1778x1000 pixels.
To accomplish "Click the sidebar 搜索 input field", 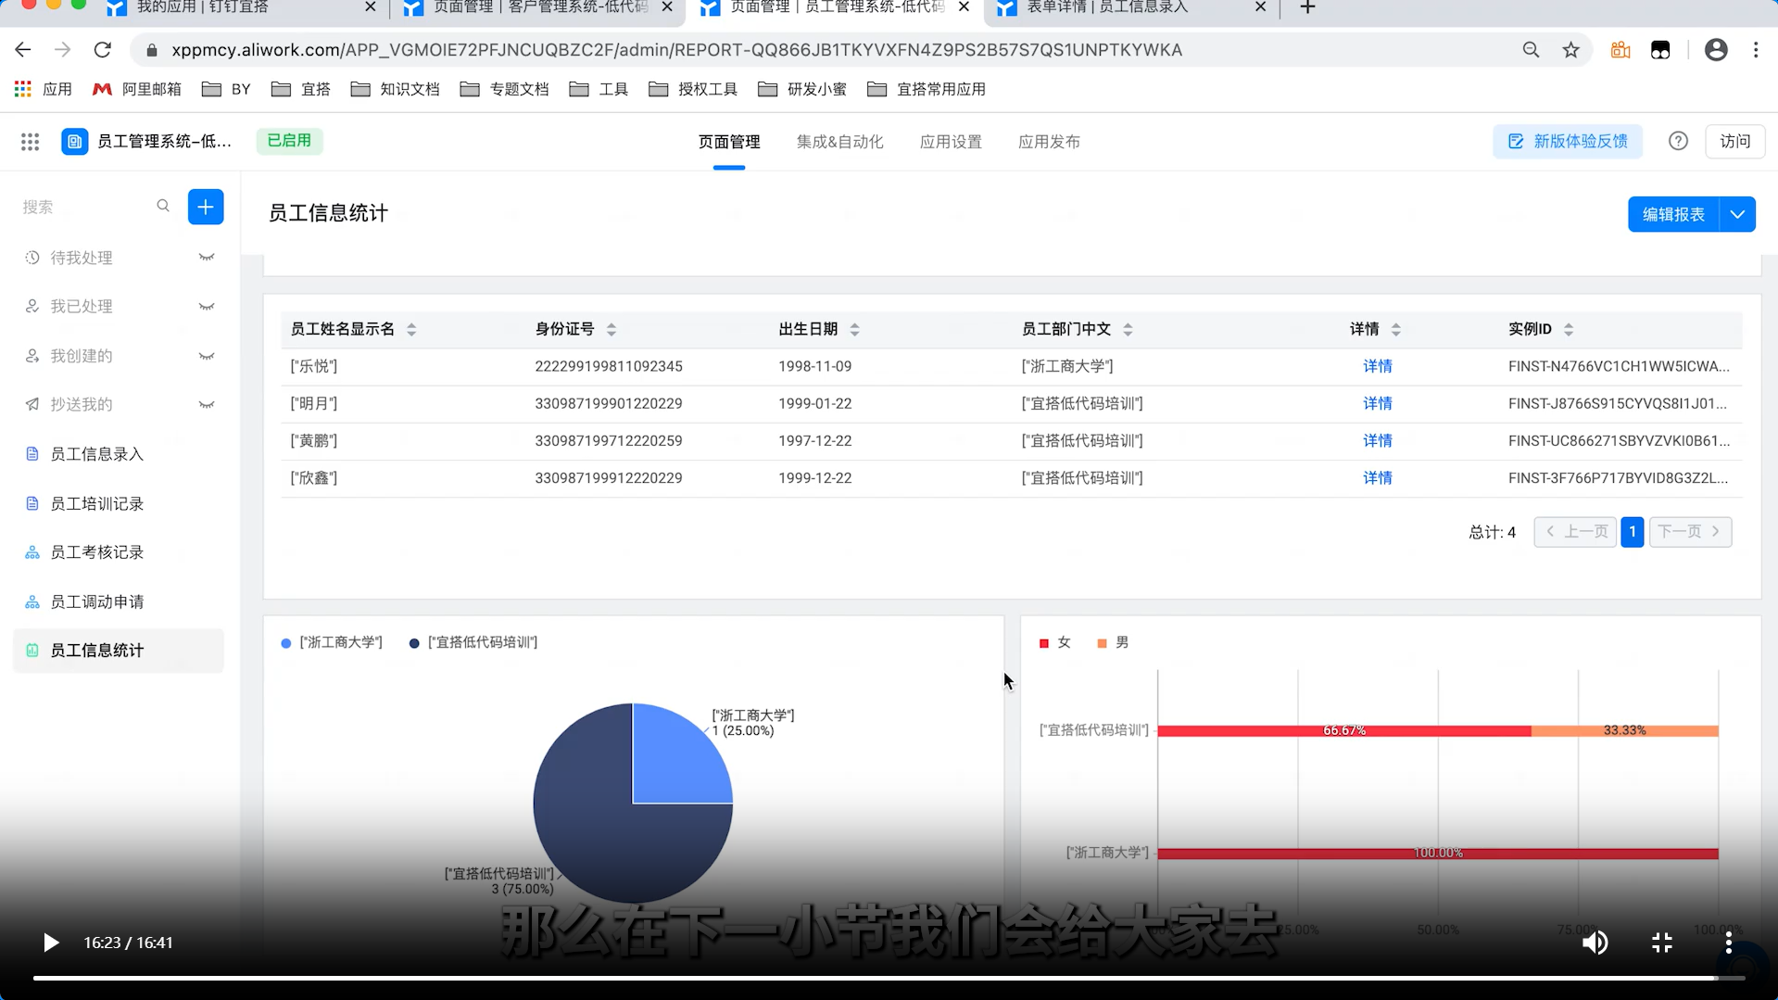I will (85, 207).
